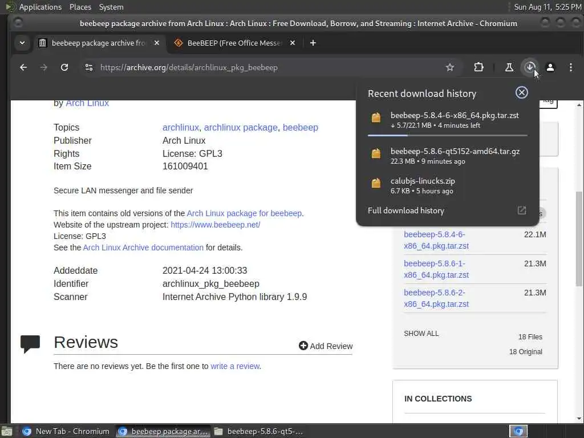Switch to New Tab - Chromium taskbar window
This screenshot has width=584, height=438.
coord(66,431)
